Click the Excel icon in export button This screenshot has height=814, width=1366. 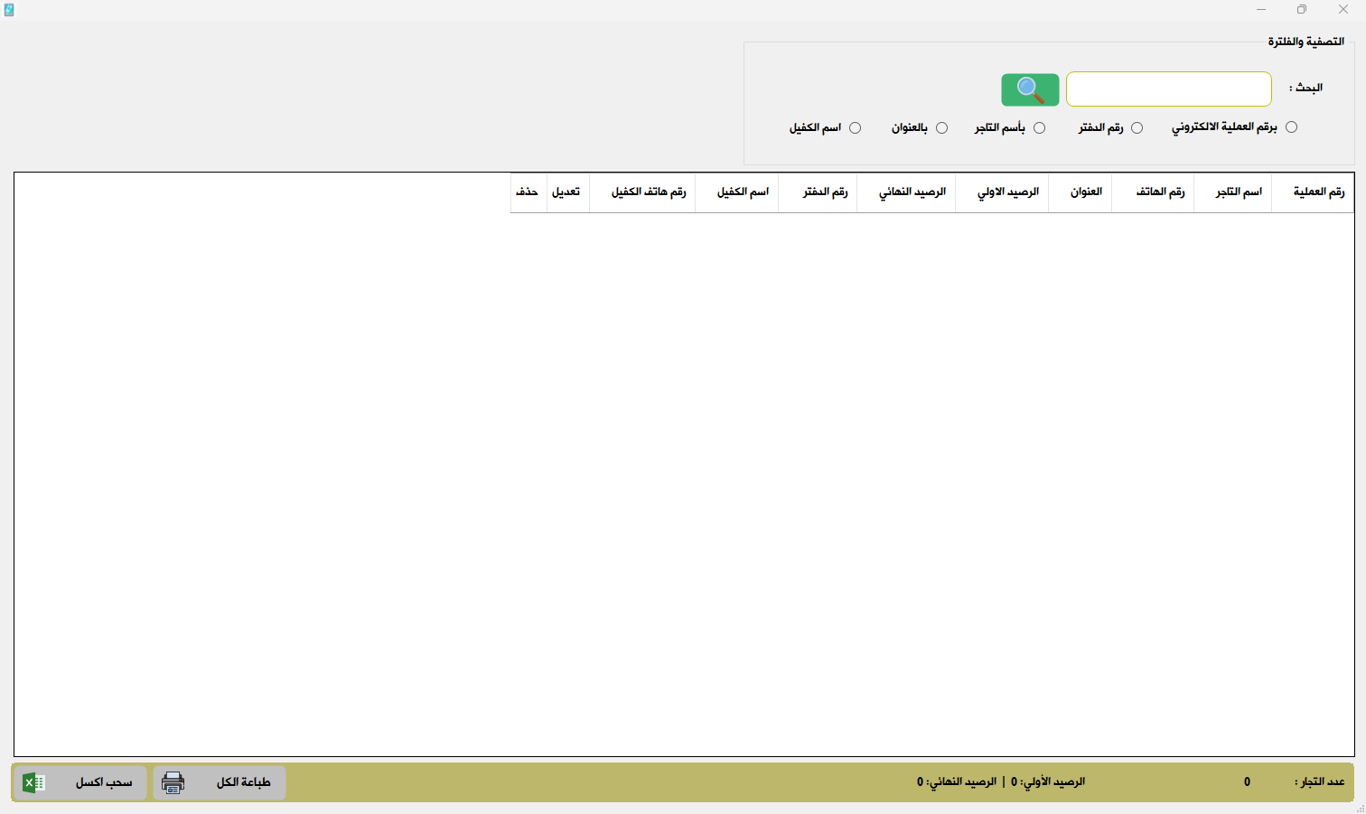click(33, 782)
